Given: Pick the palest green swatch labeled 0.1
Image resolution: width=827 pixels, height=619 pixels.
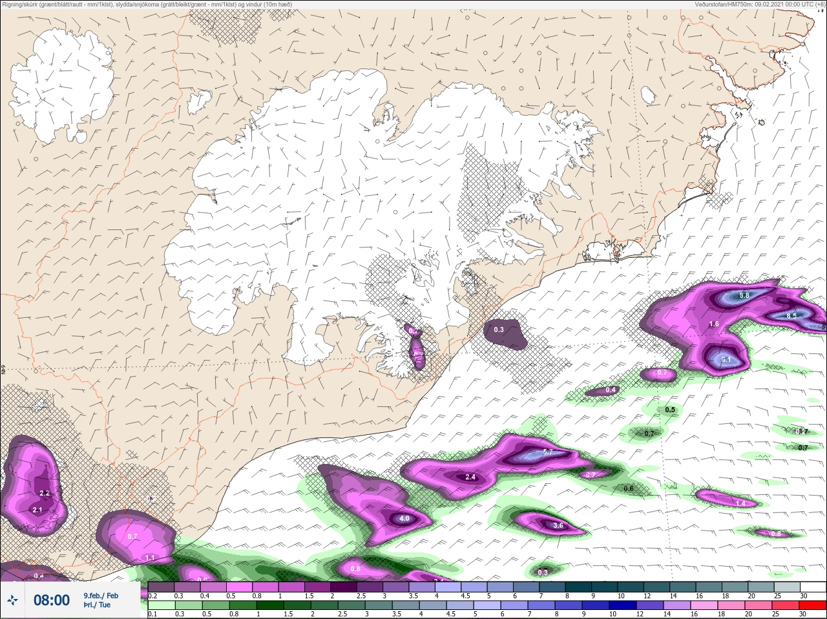Looking at the screenshot, I should 162,605.
